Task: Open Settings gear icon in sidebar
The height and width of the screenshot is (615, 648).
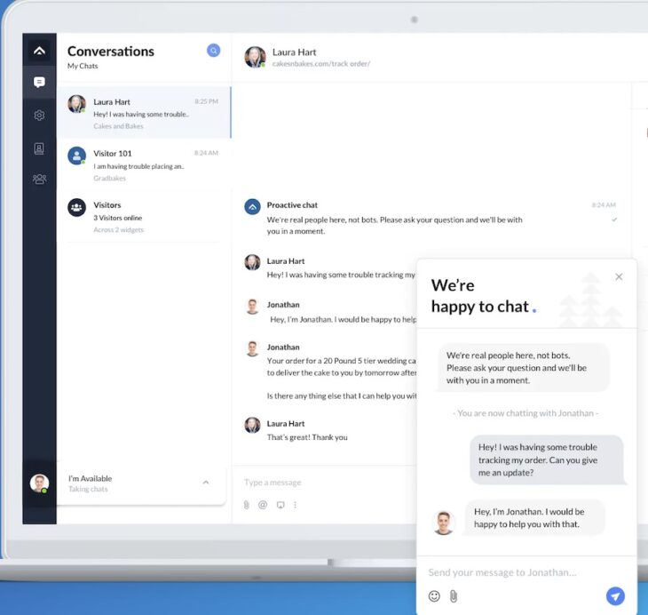Action: [39, 115]
